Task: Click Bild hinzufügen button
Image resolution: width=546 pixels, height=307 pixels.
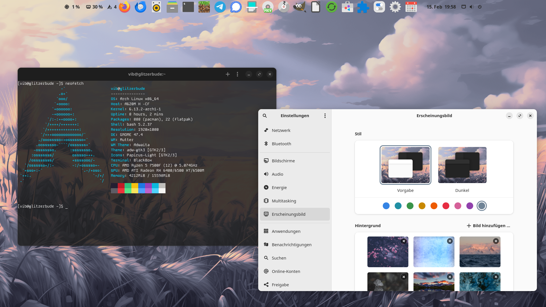Action: tap(488, 226)
